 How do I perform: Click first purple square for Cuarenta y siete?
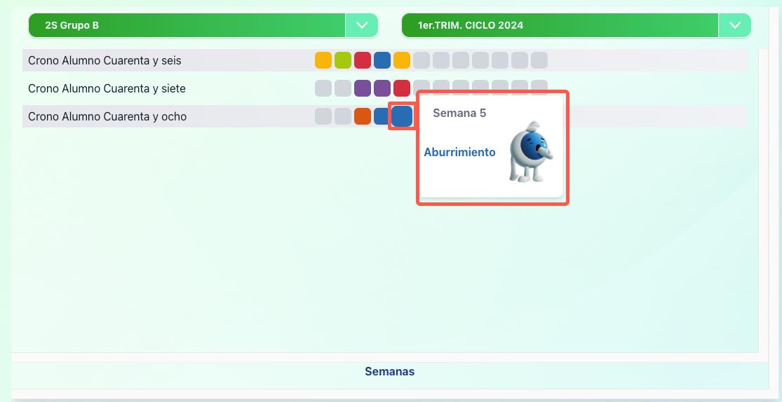coord(363,88)
